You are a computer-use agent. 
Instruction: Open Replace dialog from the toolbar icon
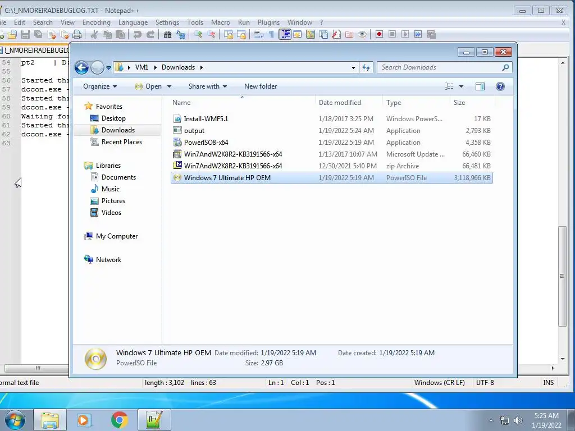181,34
